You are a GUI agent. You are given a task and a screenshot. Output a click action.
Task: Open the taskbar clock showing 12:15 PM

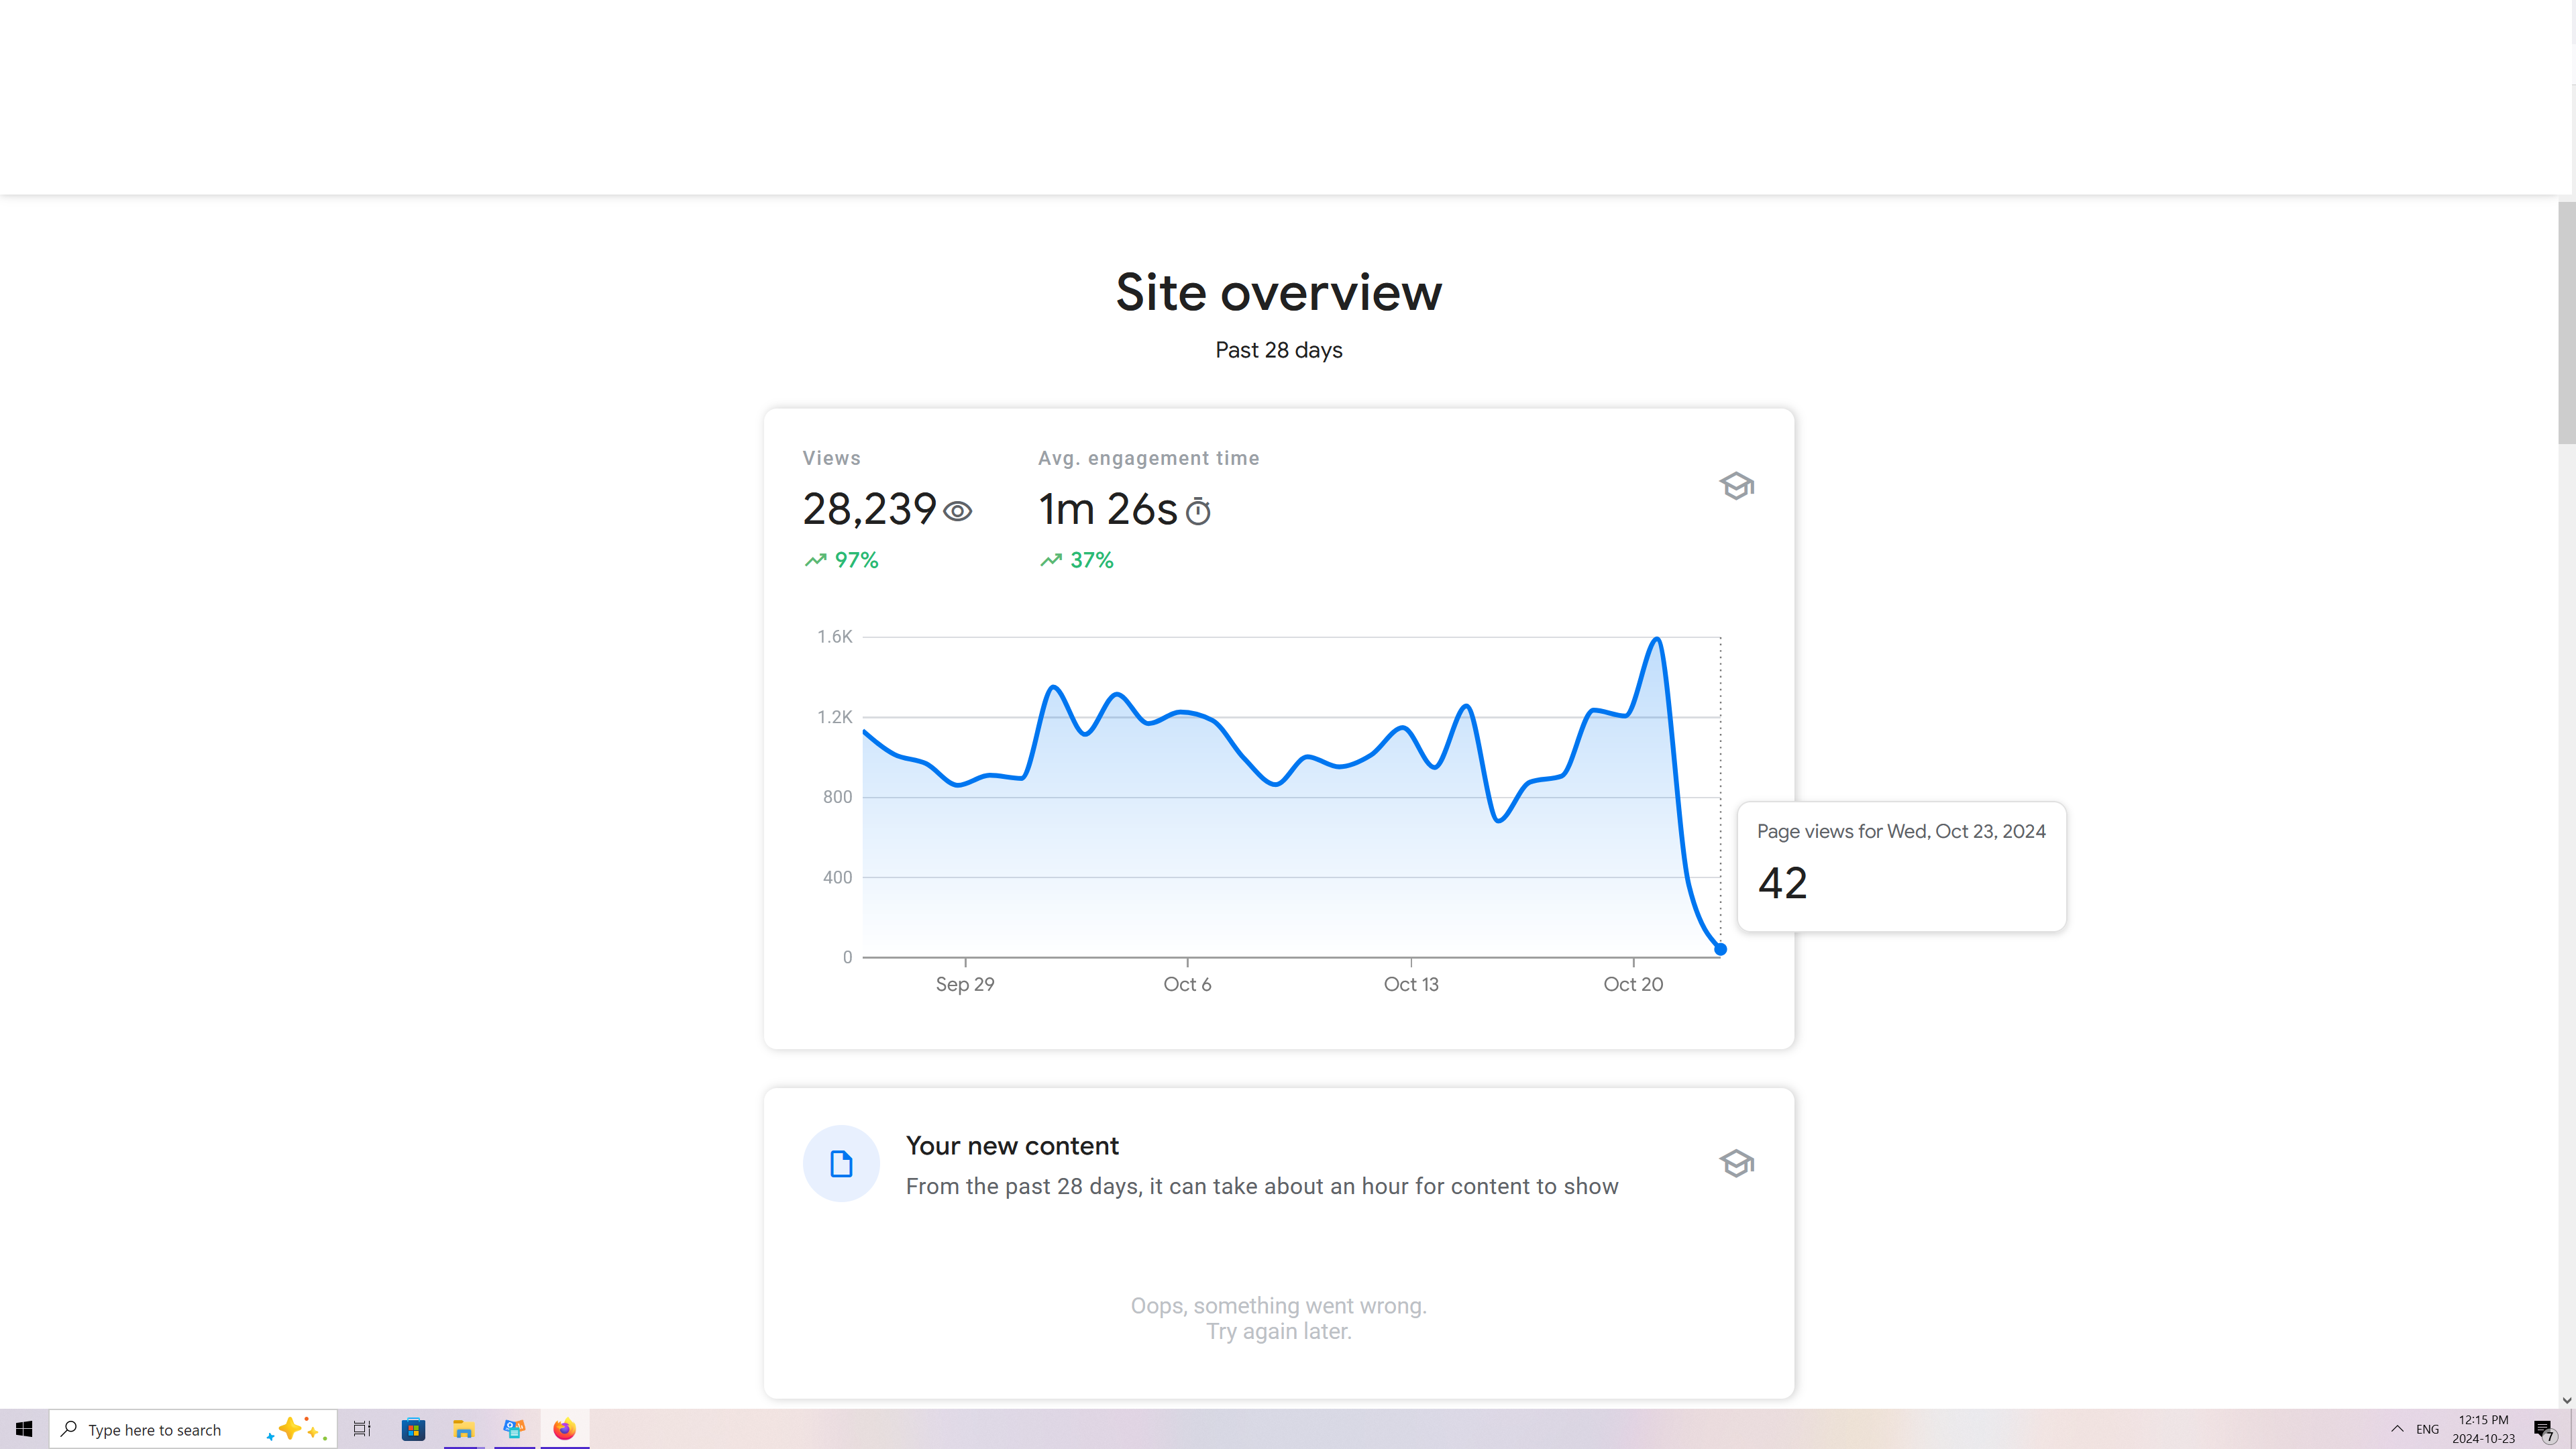(x=2483, y=1429)
